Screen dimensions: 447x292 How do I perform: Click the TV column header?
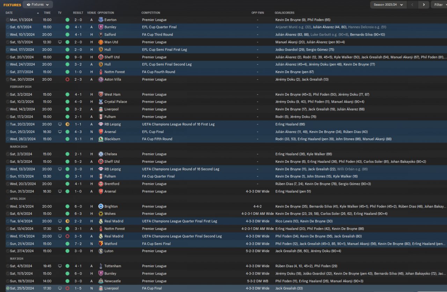coord(60,13)
